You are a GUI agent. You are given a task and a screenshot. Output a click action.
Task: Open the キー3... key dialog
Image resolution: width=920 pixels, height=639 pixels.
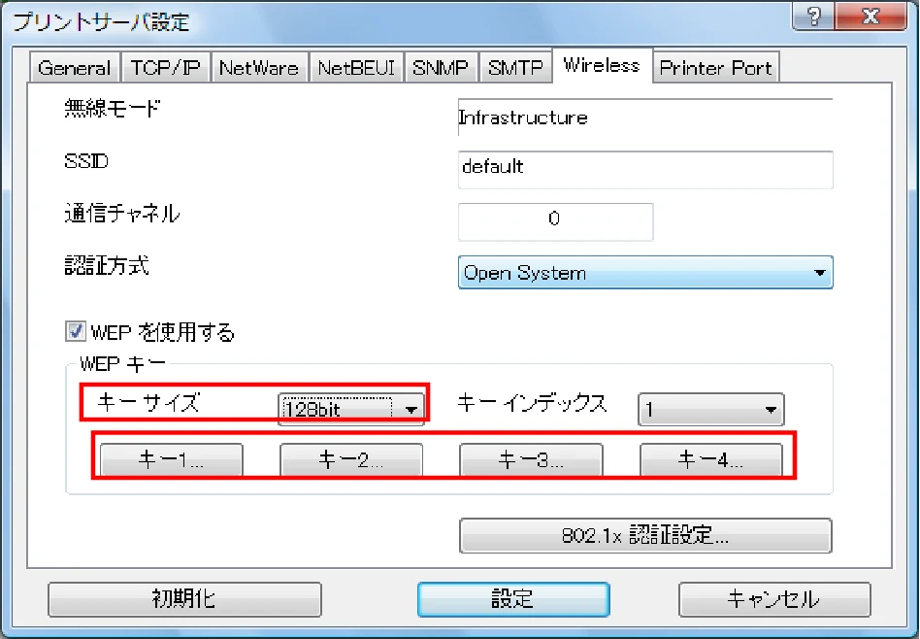(531, 459)
